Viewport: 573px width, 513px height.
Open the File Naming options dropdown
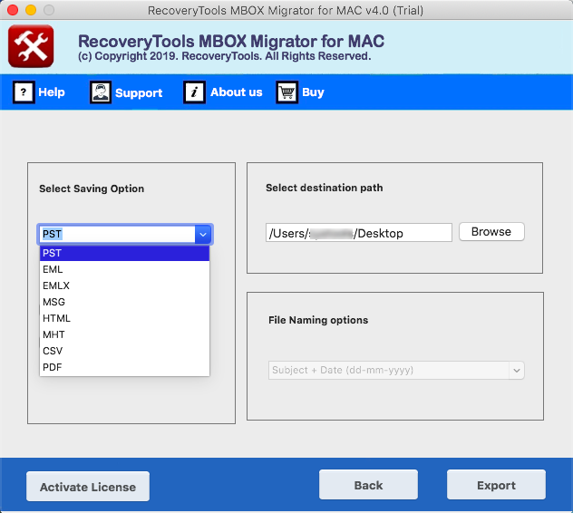[x=396, y=370]
